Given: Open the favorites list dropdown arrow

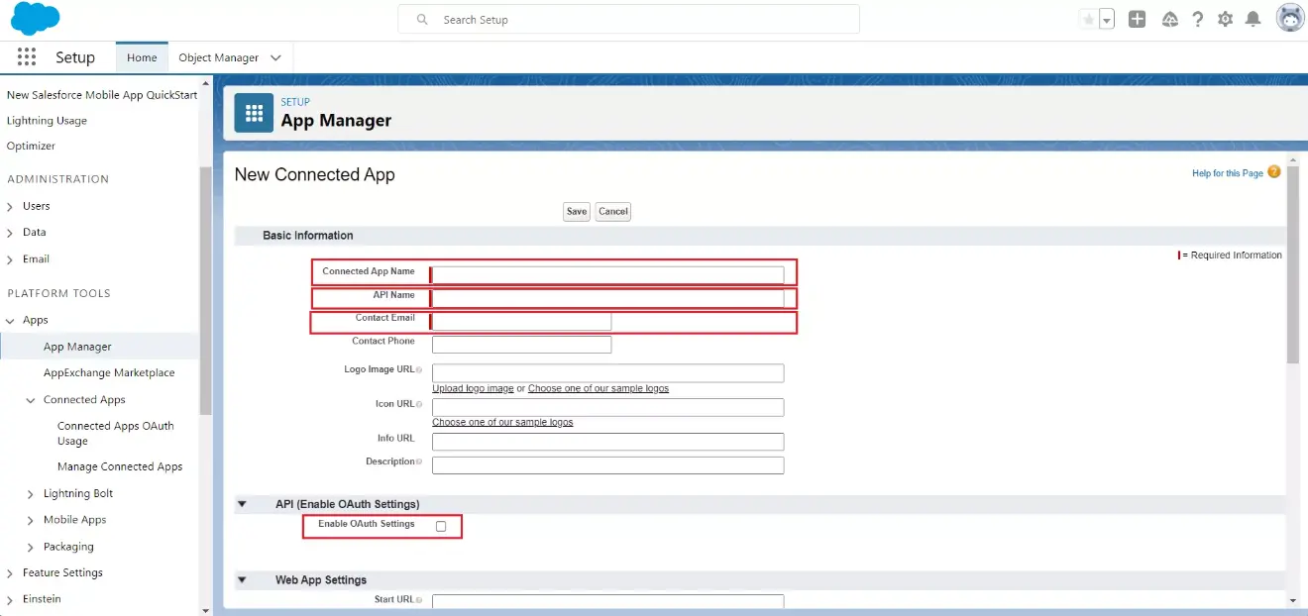Looking at the screenshot, I should [x=1107, y=20].
